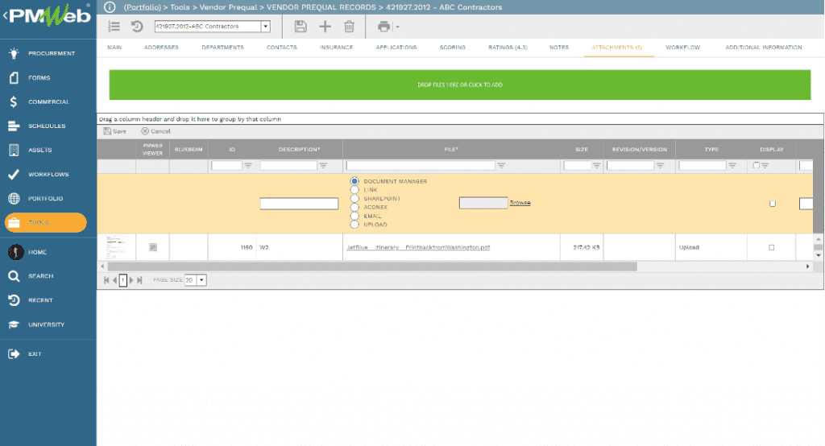Select the Link radio option
825x446 pixels.
354,190
